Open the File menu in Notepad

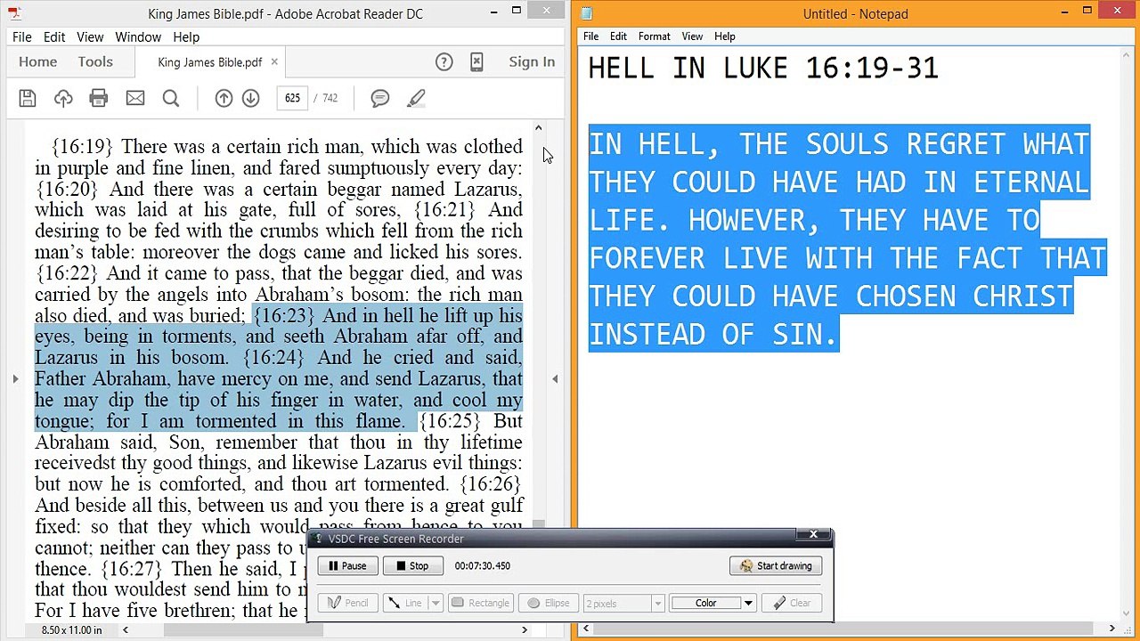[x=590, y=37]
